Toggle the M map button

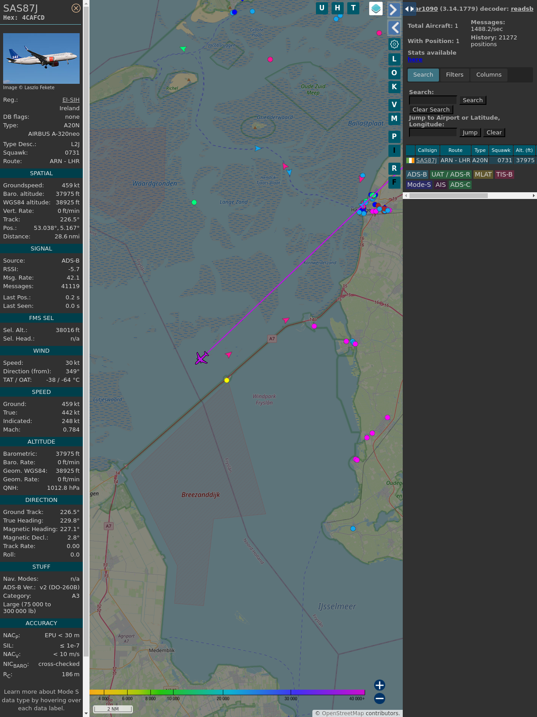394,119
